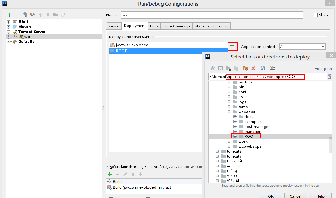Add deployment artifact green plus button
This screenshot has height=198, width=336.
(232, 46)
